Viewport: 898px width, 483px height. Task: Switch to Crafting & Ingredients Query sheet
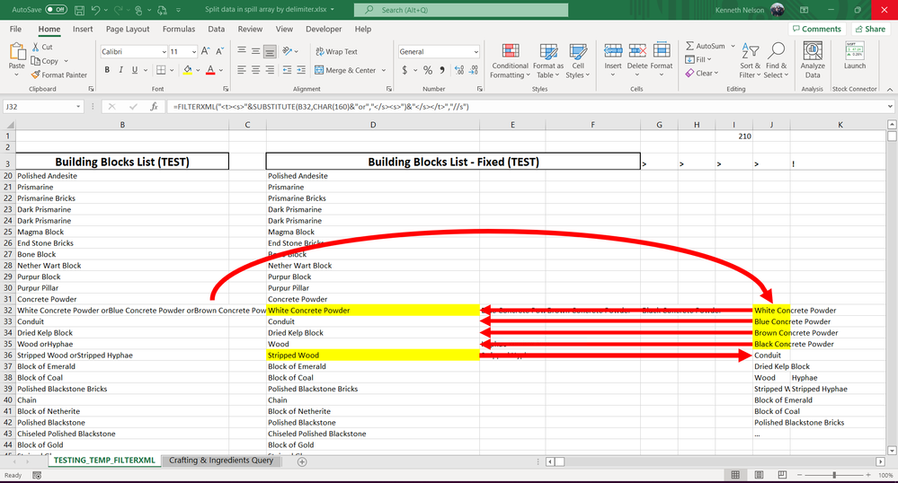coord(221,461)
